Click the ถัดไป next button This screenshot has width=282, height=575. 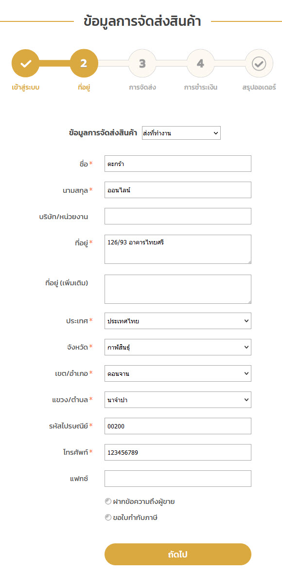tap(178, 554)
